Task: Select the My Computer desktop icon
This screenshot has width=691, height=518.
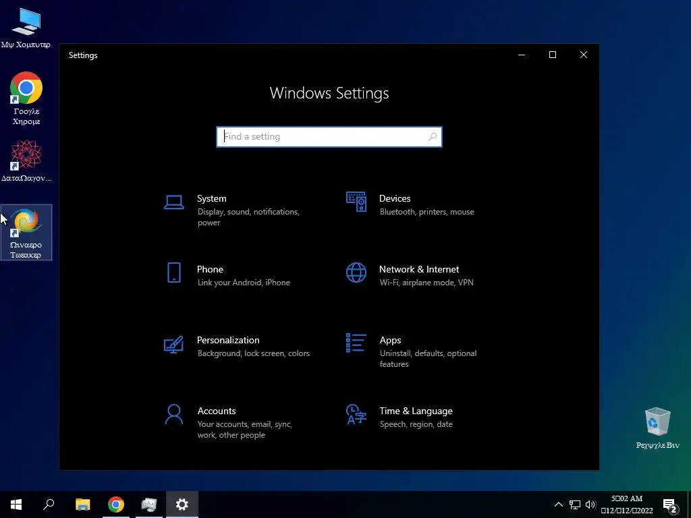Action: click(26, 28)
